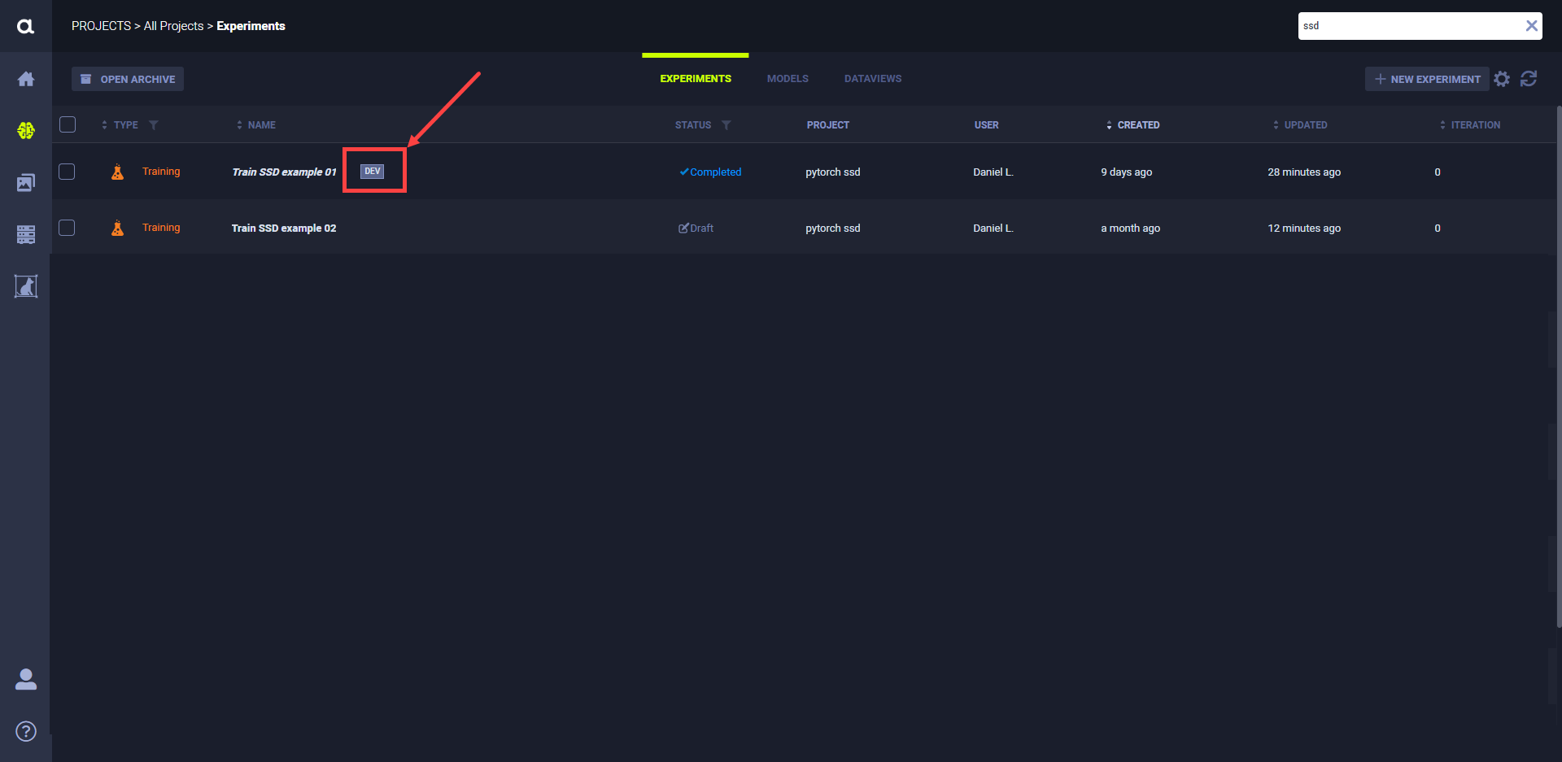Open the datasets images icon in sidebar
This screenshot has height=762, width=1562.
(26, 183)
